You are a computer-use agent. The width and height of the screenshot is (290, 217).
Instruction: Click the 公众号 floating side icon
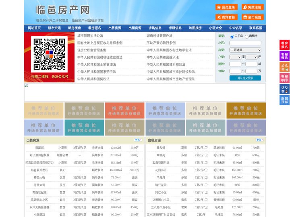point(284,67)
